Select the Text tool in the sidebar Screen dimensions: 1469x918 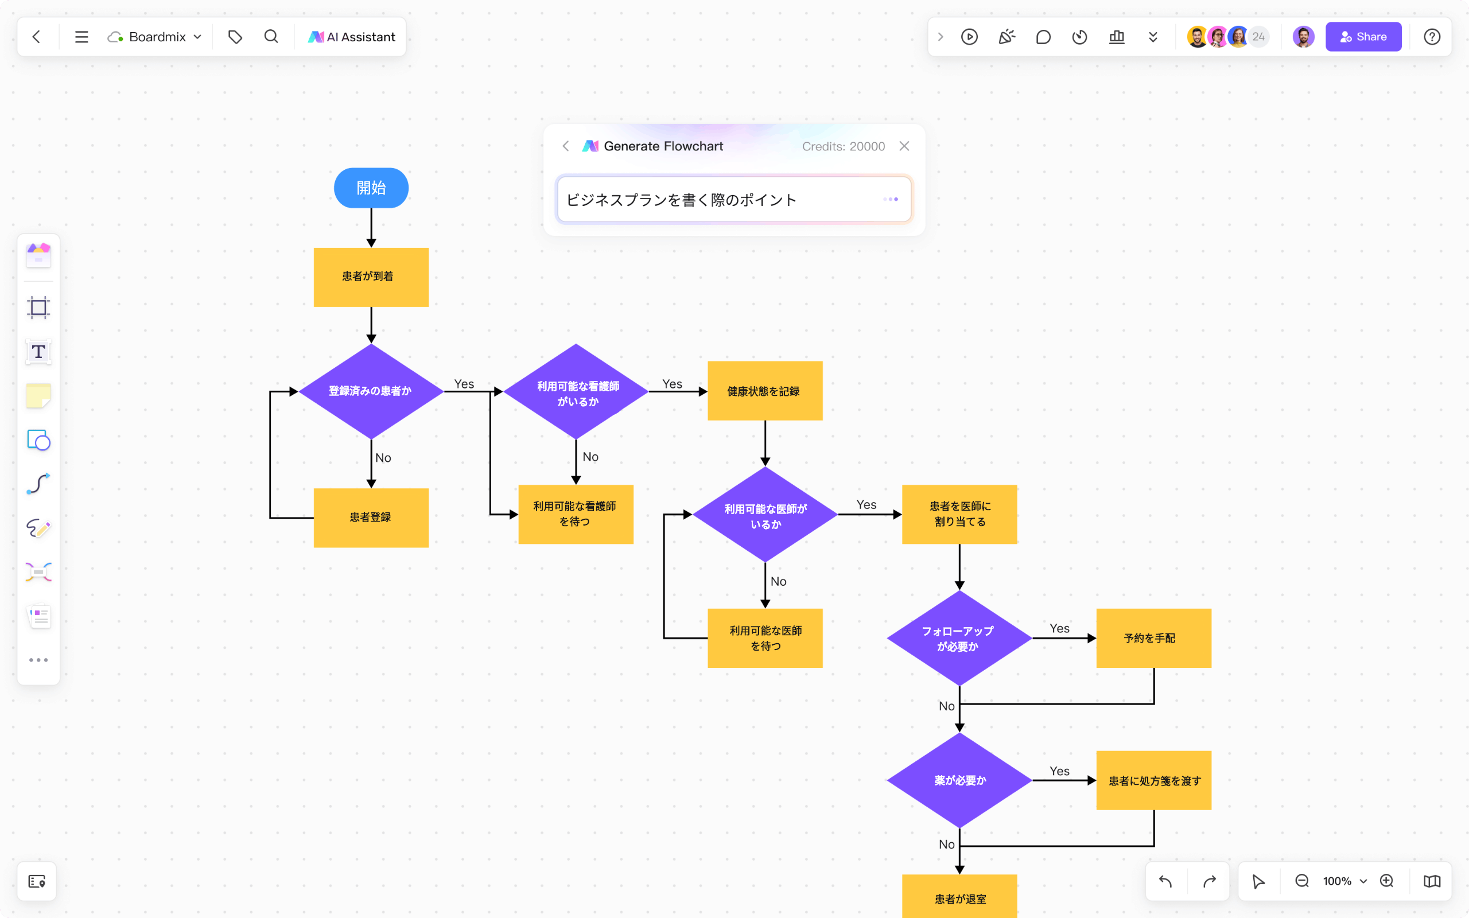[x=38, y=352]
